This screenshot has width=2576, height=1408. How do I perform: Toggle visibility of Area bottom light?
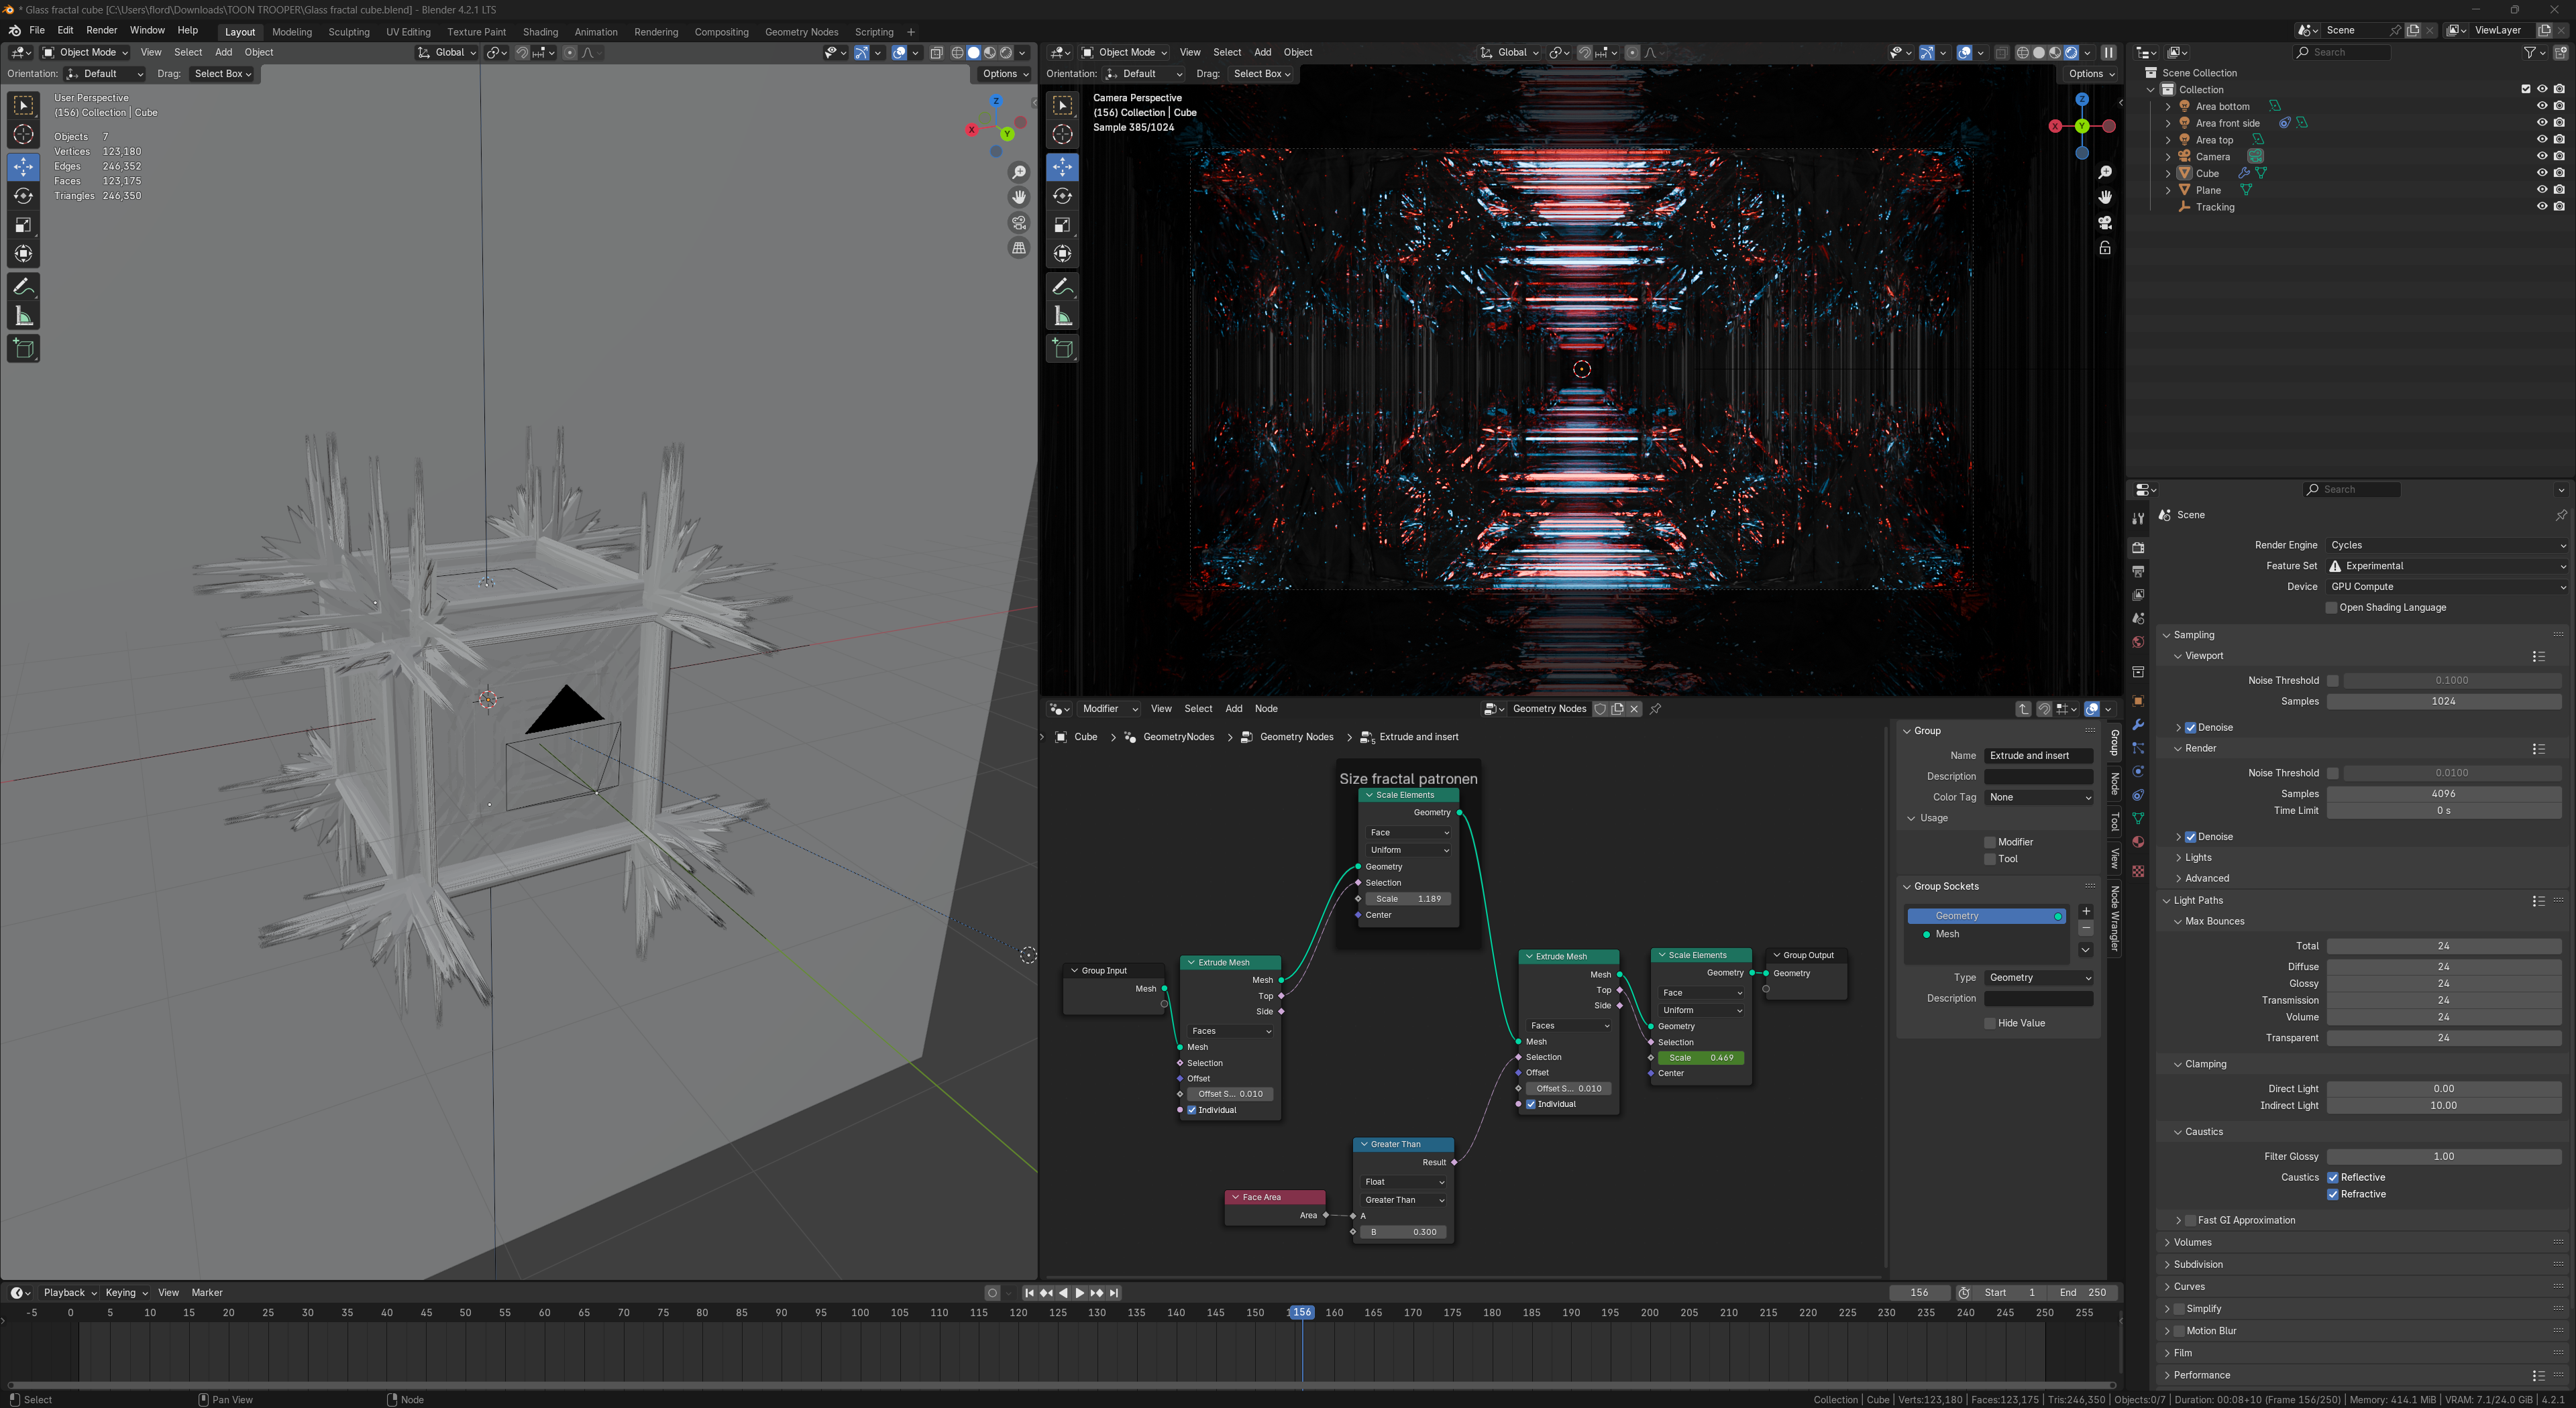2542,106
